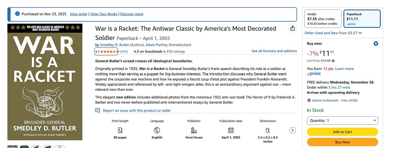Click the language globe icon
Viewport: 414px width, 148px height.
coord(157,130)
